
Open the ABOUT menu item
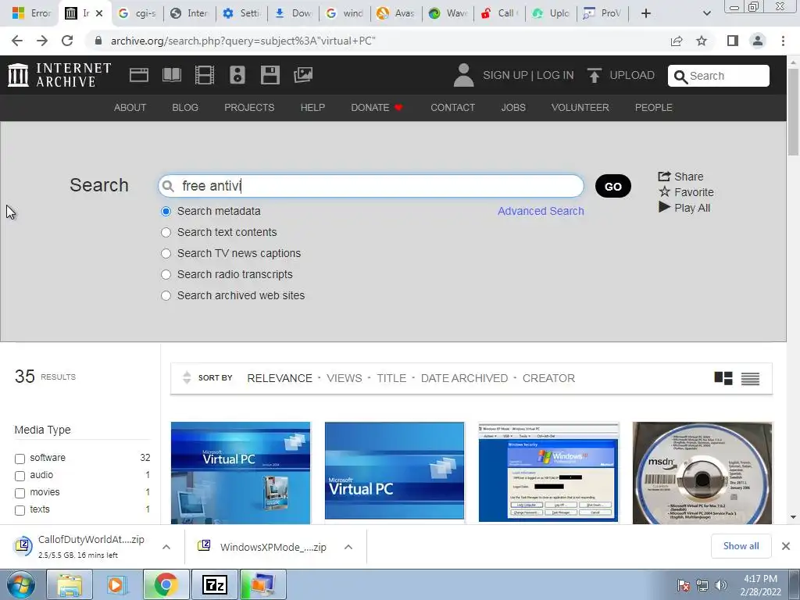(130, 108)
